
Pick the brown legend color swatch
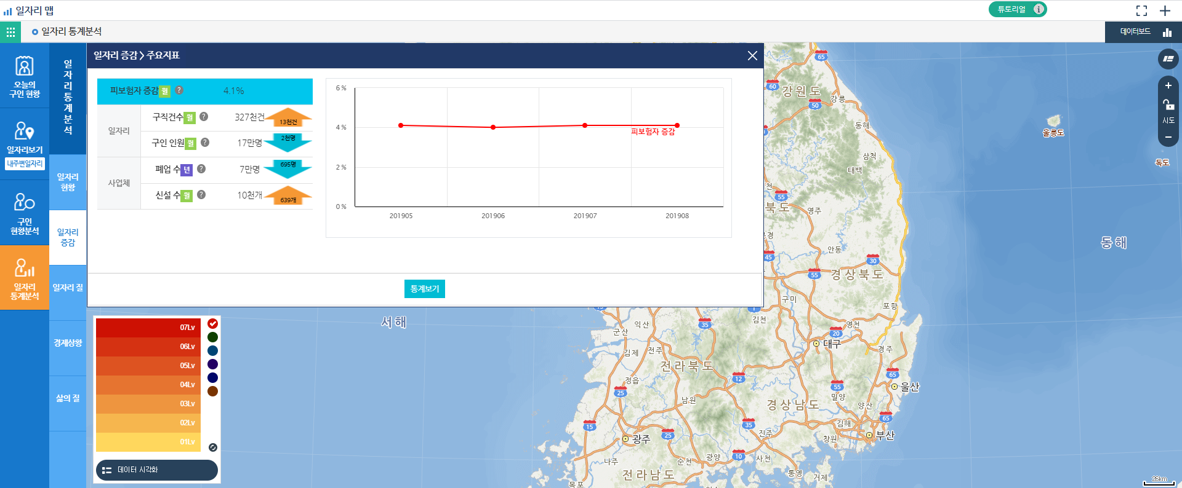coord(212,391)
